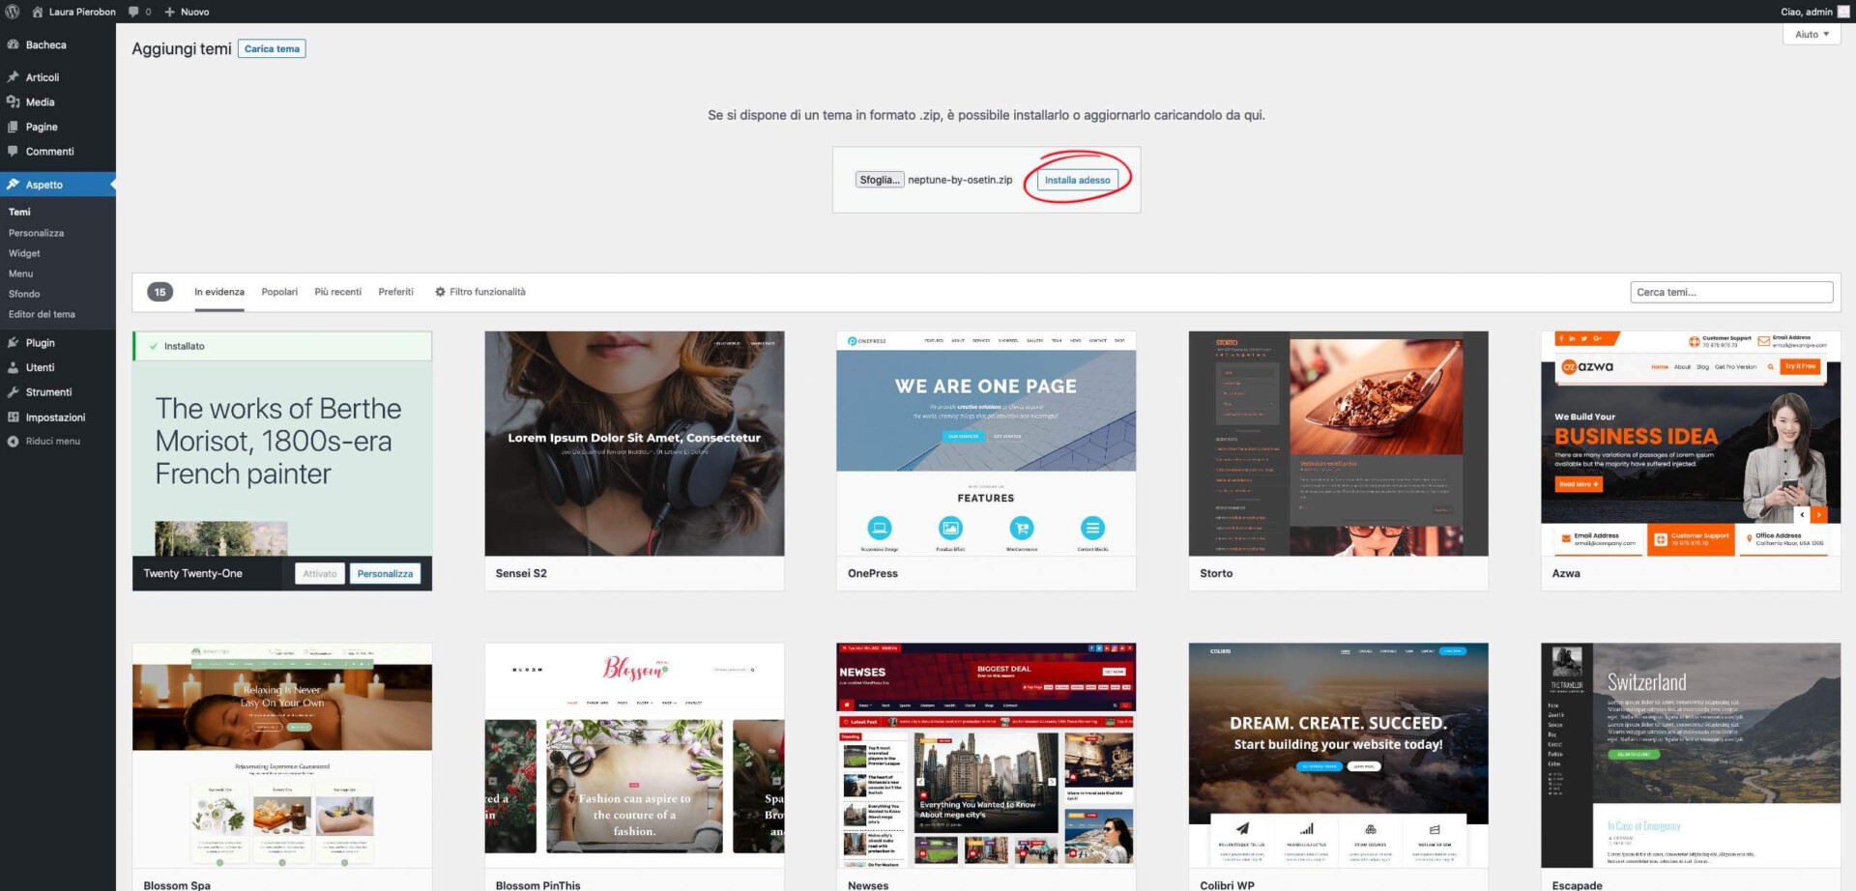Click the Utenti user icon

pyautogui.click(x=14, y=367)
